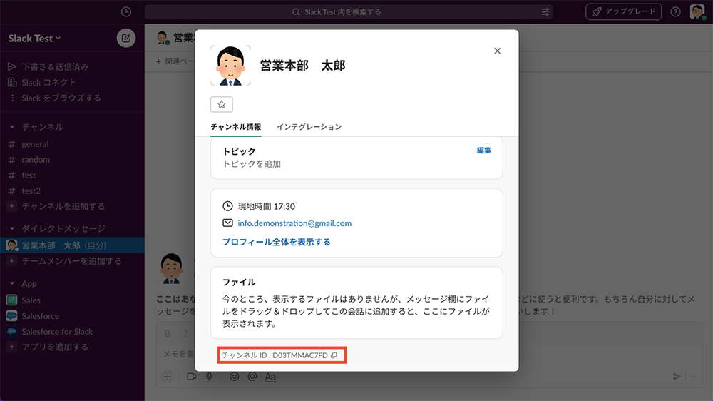Click the plus icon beside チャンネルを追加する
Viewport: 713px width, 401px height.
tap(12, 206)
